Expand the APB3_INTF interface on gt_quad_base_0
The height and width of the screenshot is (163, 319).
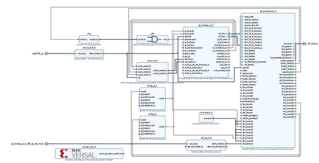click(x=242, y=17)
